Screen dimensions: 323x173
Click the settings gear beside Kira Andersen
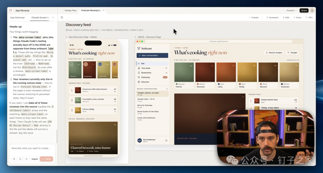coord(166,141)
